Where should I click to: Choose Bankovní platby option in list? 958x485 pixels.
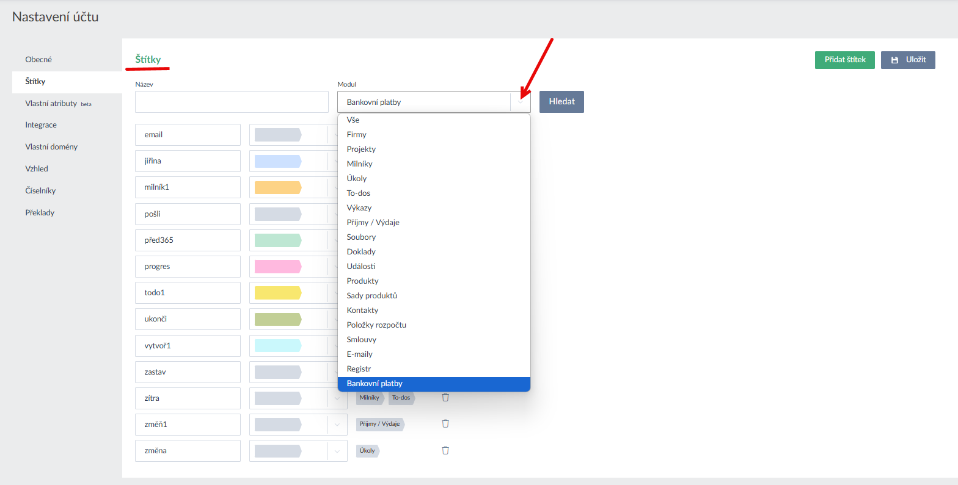[x=375, y=384]
